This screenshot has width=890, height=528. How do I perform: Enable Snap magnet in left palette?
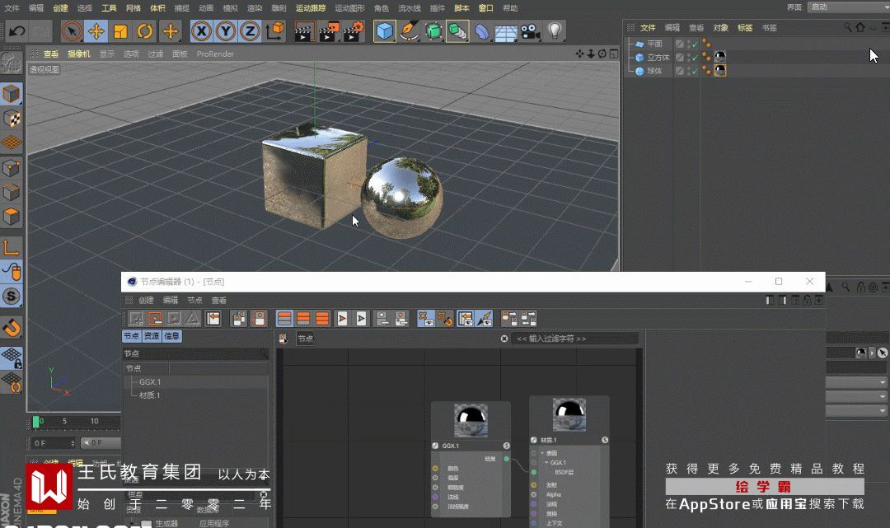(x=12, y=327)
